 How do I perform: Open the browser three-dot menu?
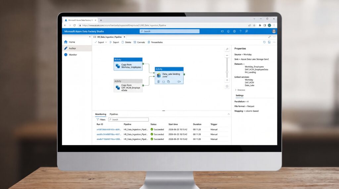point(274,25)
